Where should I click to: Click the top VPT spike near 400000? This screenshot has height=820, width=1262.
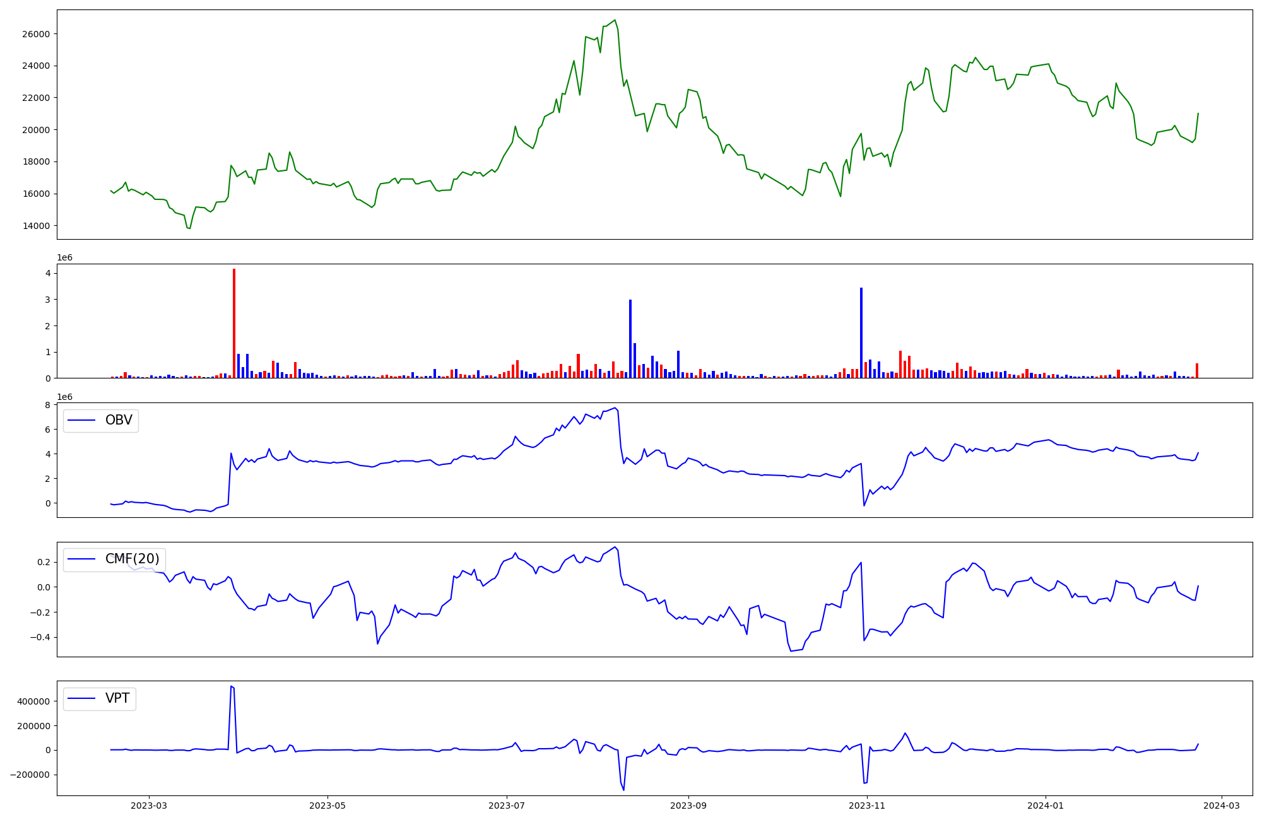(x=232, y=686)
